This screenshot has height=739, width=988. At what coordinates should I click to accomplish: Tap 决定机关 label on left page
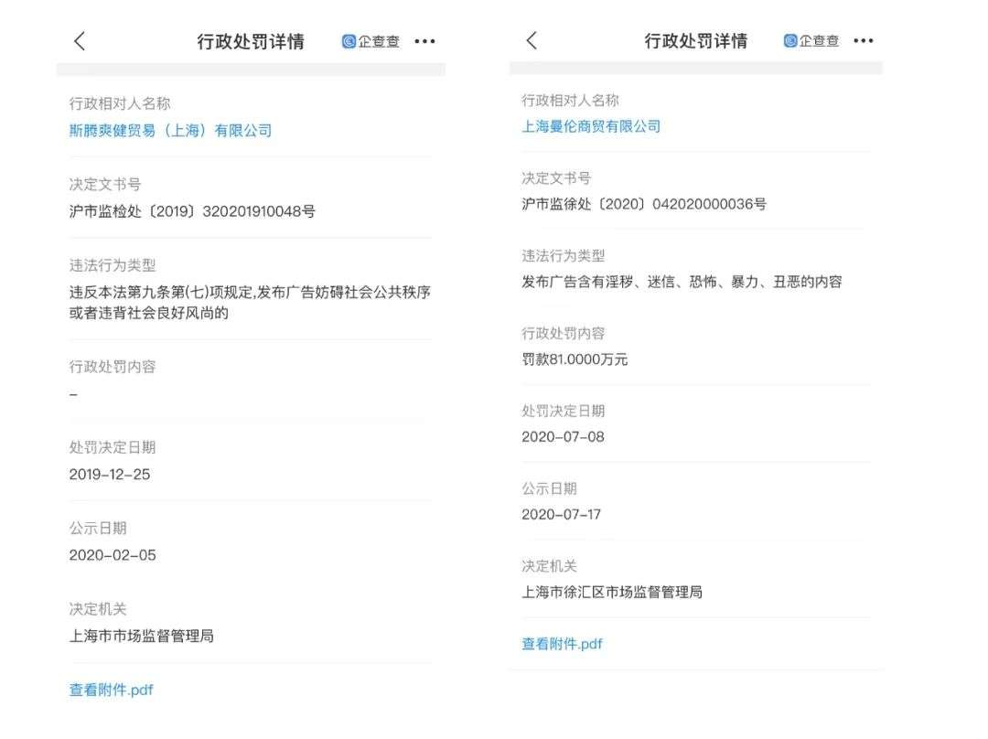coord(98,608)
